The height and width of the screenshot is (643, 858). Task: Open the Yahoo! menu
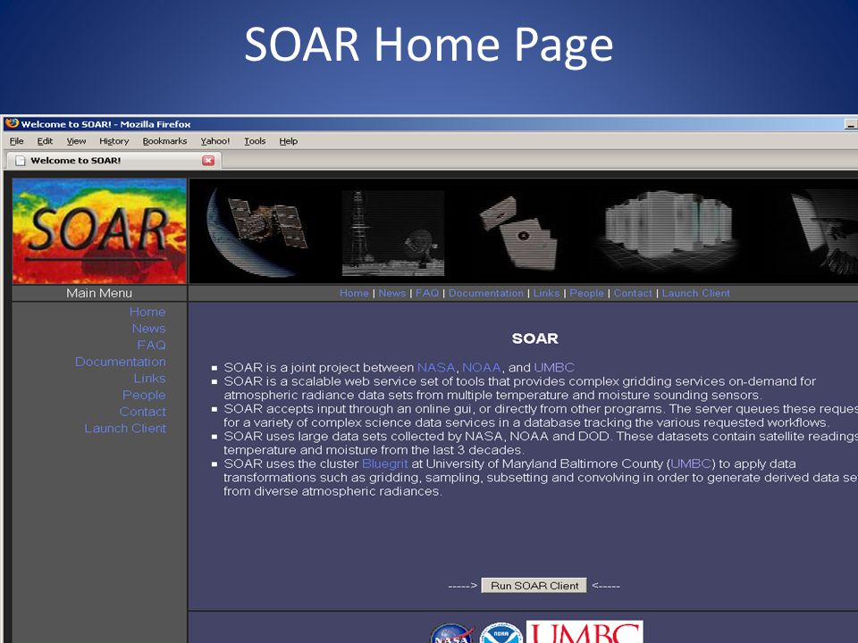pyautogui.click(x=215, y=141)
